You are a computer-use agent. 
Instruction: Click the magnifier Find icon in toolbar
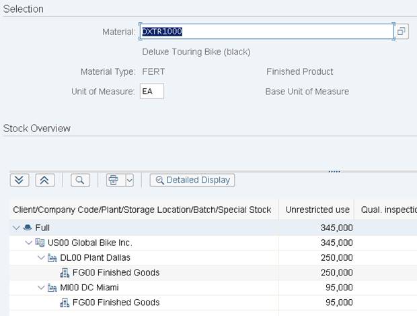point(79,180)
